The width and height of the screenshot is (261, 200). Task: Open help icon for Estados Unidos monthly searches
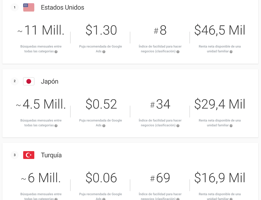point(56,52)
